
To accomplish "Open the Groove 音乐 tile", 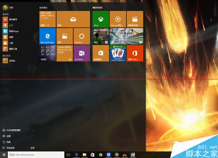I will (118, 19).
